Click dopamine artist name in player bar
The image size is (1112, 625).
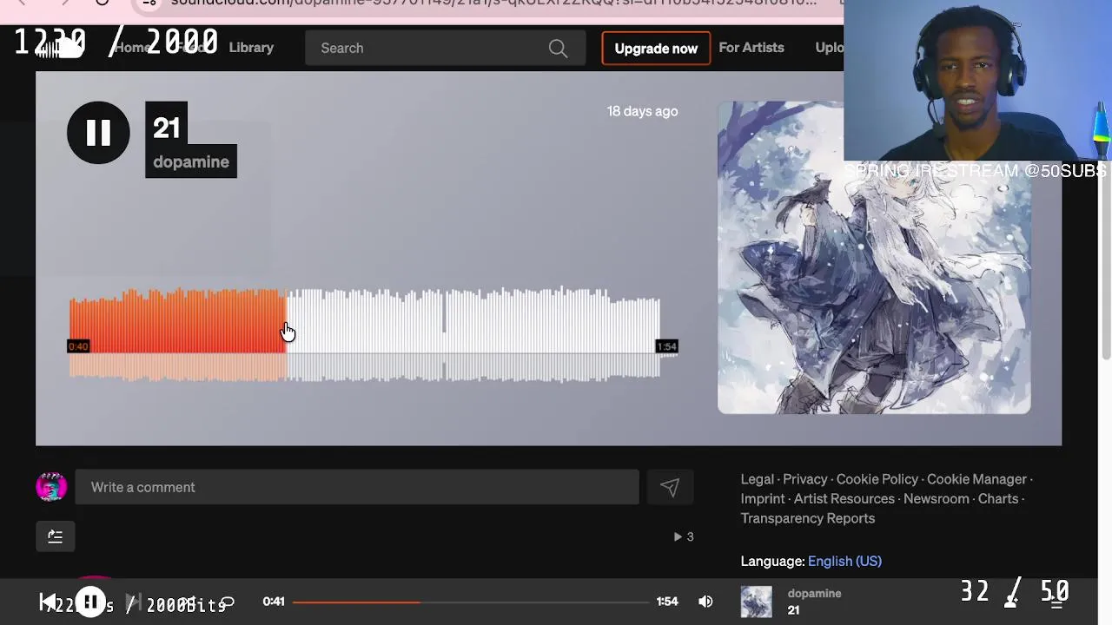(814, 594)
